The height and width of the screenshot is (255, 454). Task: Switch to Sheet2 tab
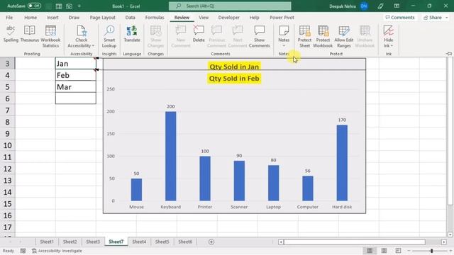(70, 242)
